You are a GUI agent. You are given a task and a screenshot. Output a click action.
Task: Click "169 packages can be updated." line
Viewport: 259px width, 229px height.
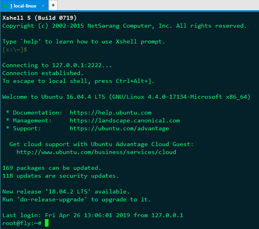pyautogui.click(x=52, y=168)
